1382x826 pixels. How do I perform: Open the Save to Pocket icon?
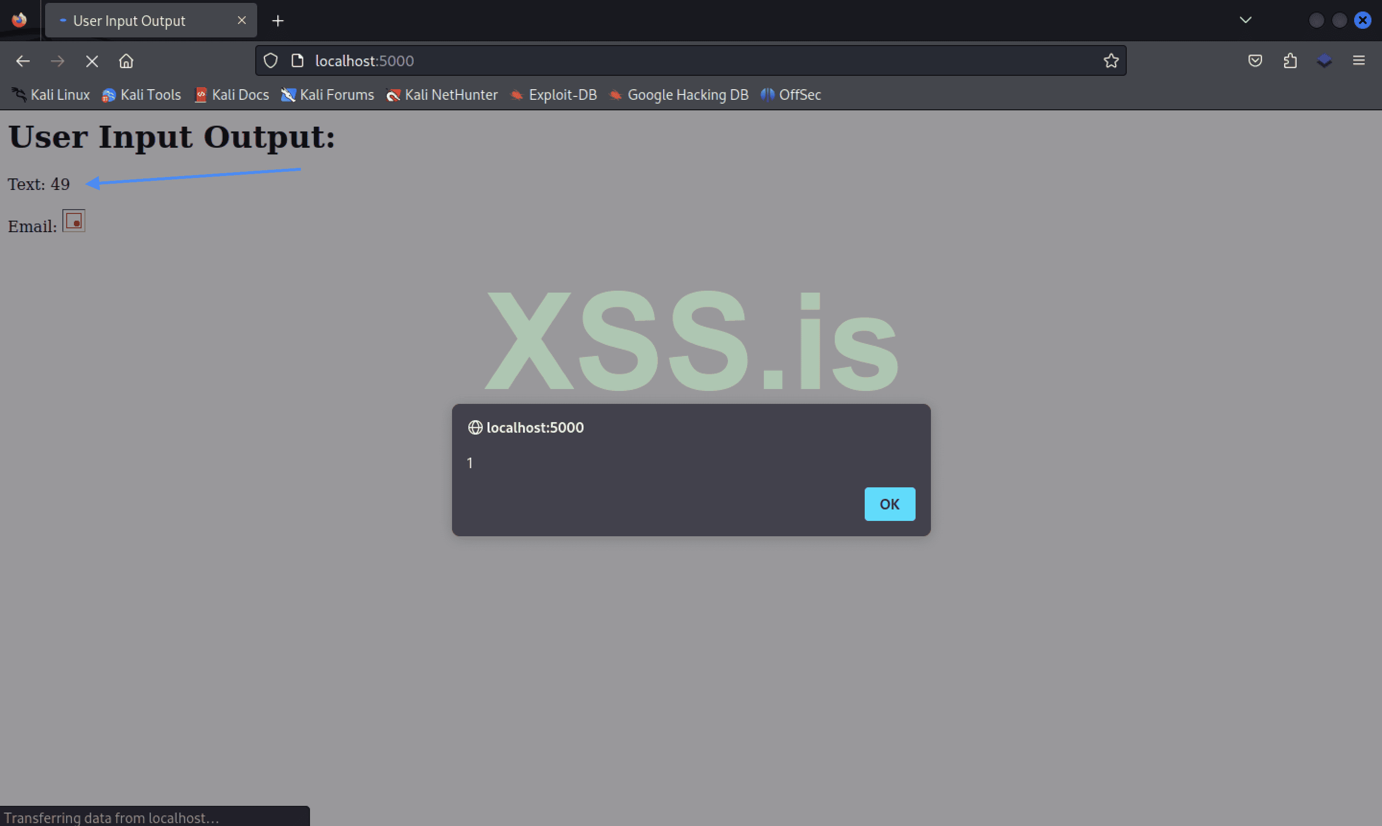(x=1255, y=60)
